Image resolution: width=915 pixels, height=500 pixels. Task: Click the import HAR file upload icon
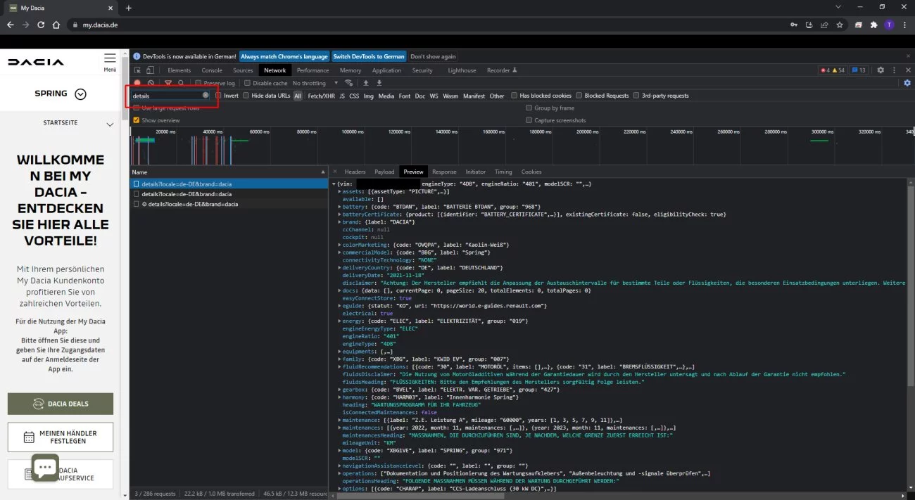coord(366,83)
